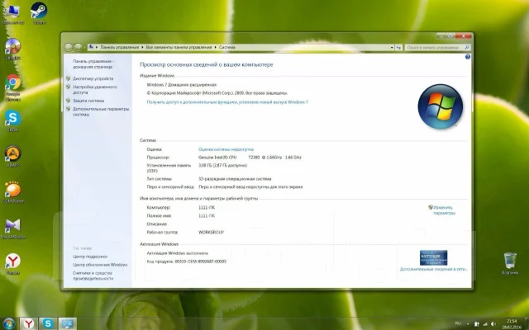Screen dimensions: 529x330
Task: Open Action Center link under See also
Action: click(90, 257)
